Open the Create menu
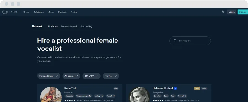 26,12
